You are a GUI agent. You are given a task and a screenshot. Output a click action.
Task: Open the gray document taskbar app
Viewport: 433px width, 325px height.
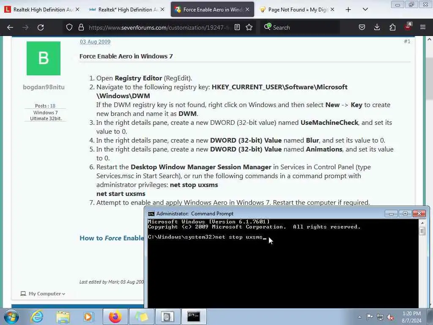pyautogui.click(x=167, y=317)
